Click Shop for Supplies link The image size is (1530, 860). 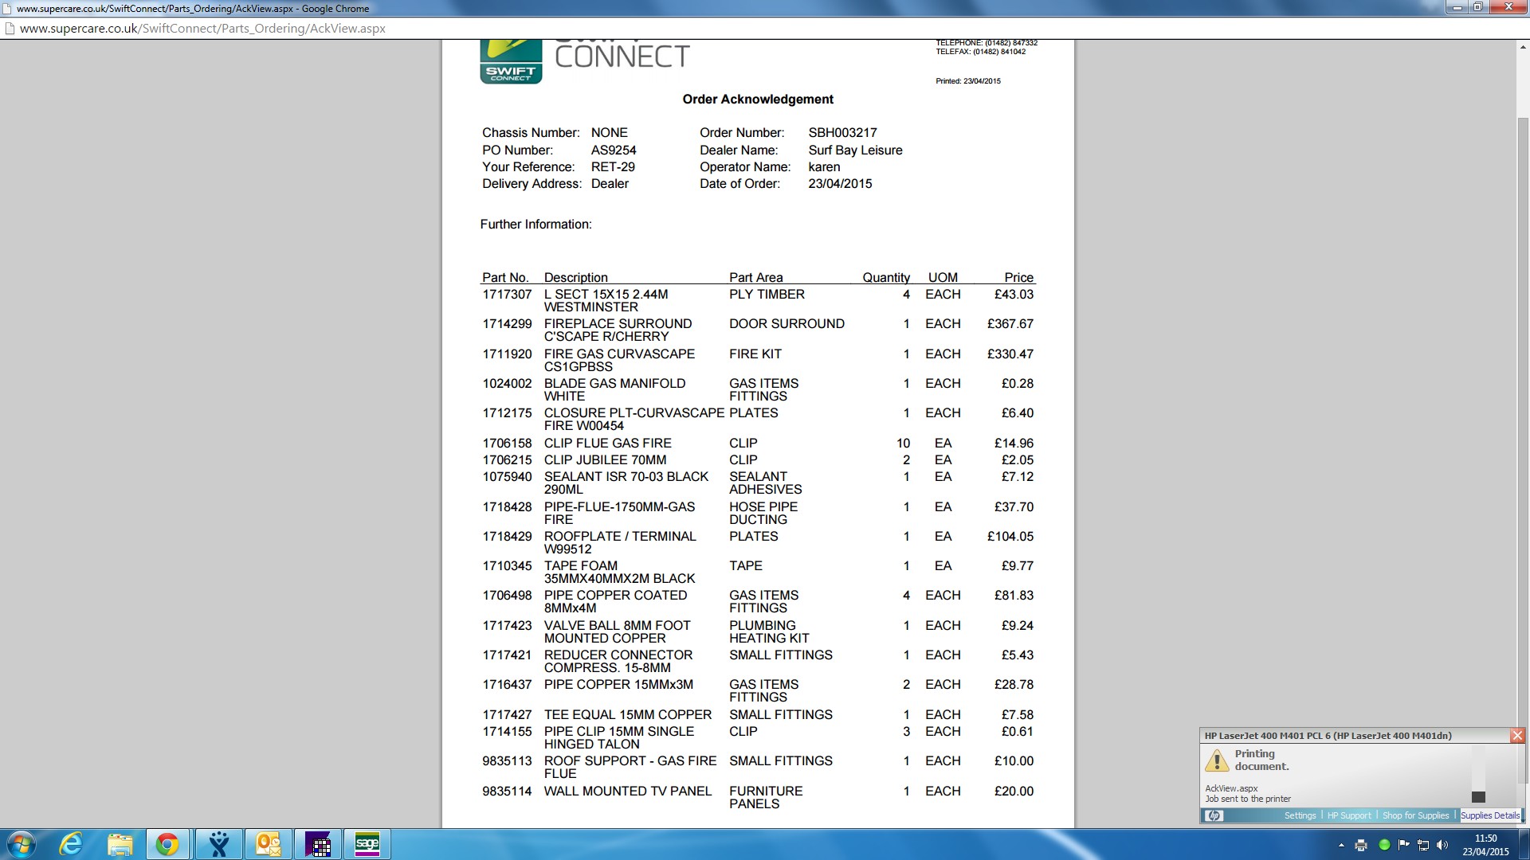[x=1415, y=815]
